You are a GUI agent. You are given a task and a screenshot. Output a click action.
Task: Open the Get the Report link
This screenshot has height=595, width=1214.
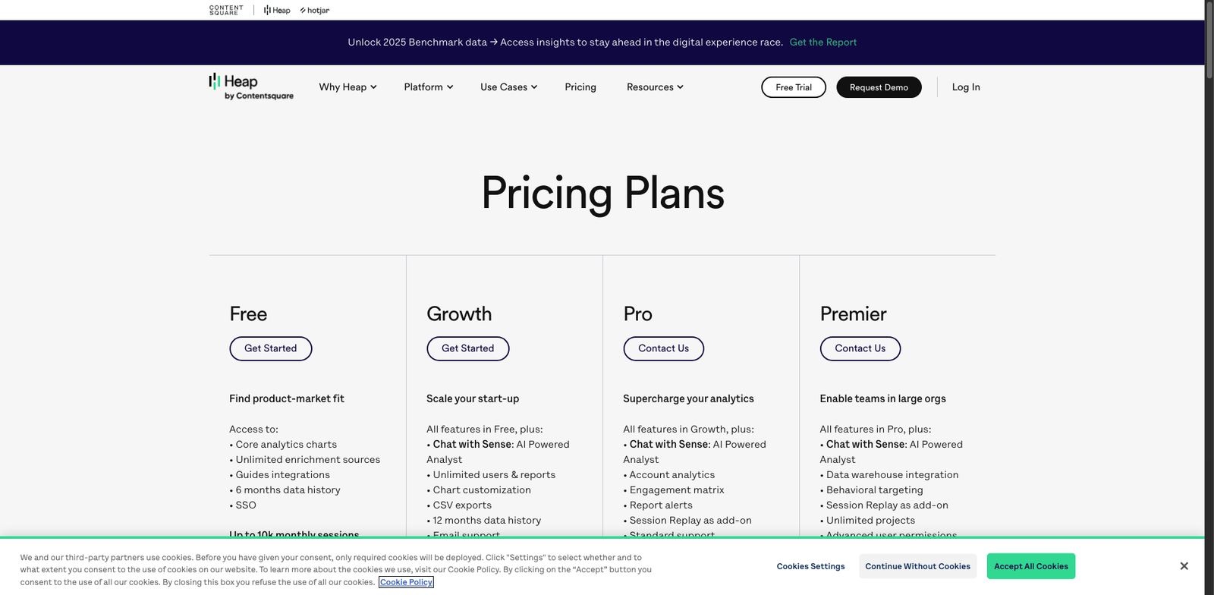[822, 42]
